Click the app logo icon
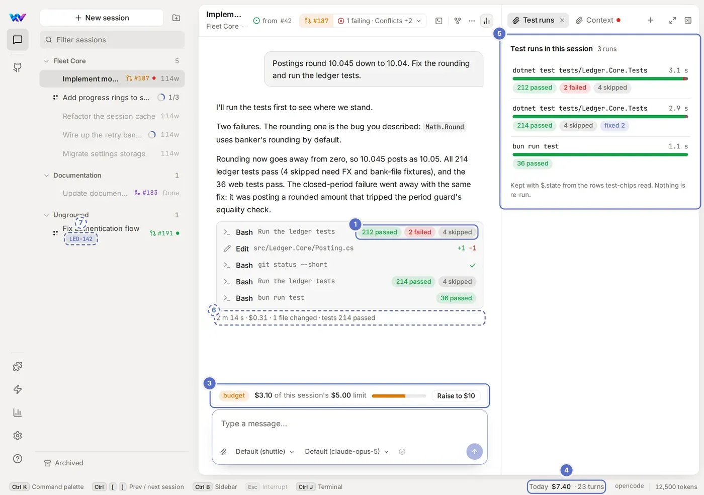Viewport: 704px width, 495px height. (18, 18)
